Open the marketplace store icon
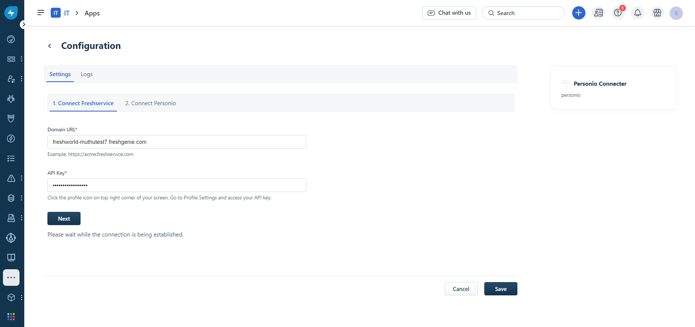 click(657, 13)
